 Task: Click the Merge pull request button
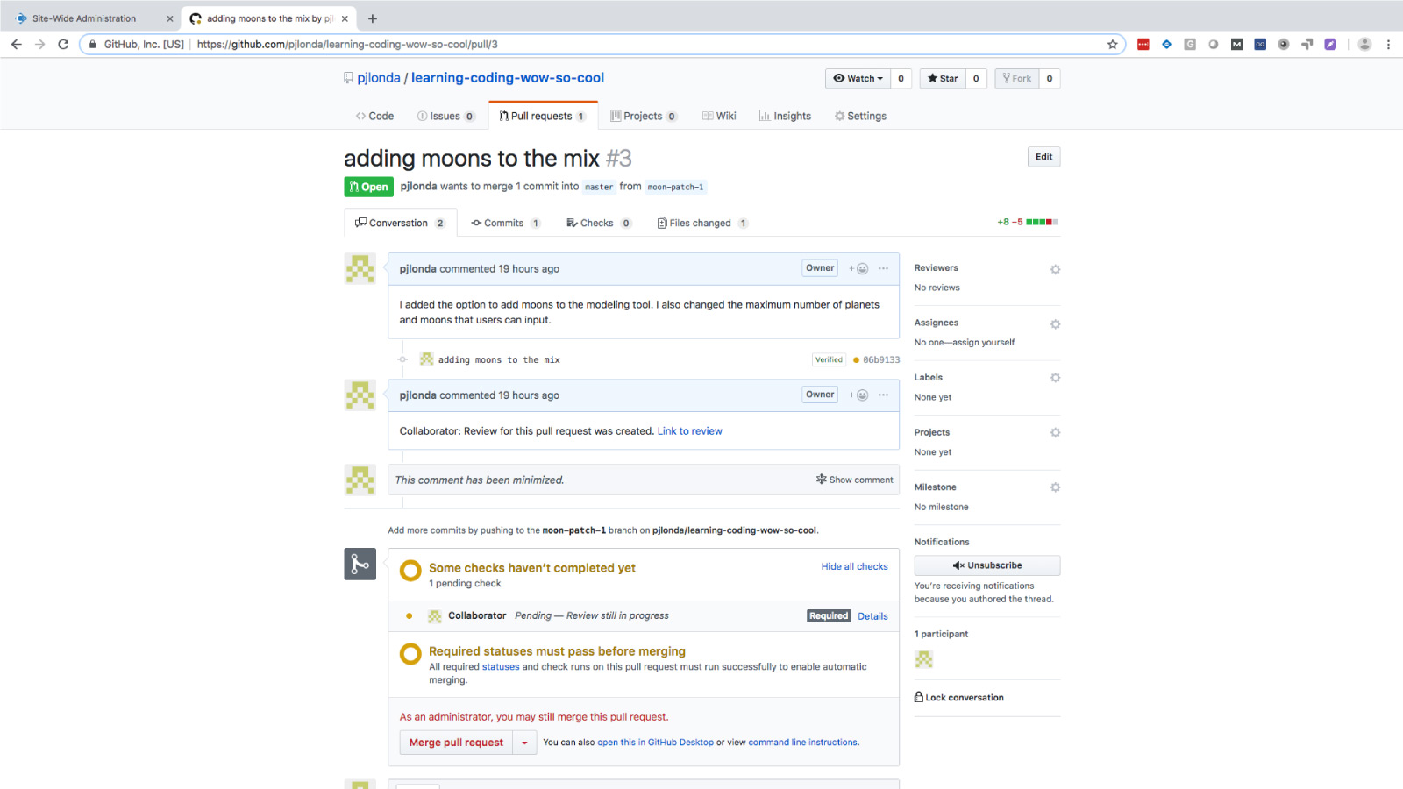point(456,743)
